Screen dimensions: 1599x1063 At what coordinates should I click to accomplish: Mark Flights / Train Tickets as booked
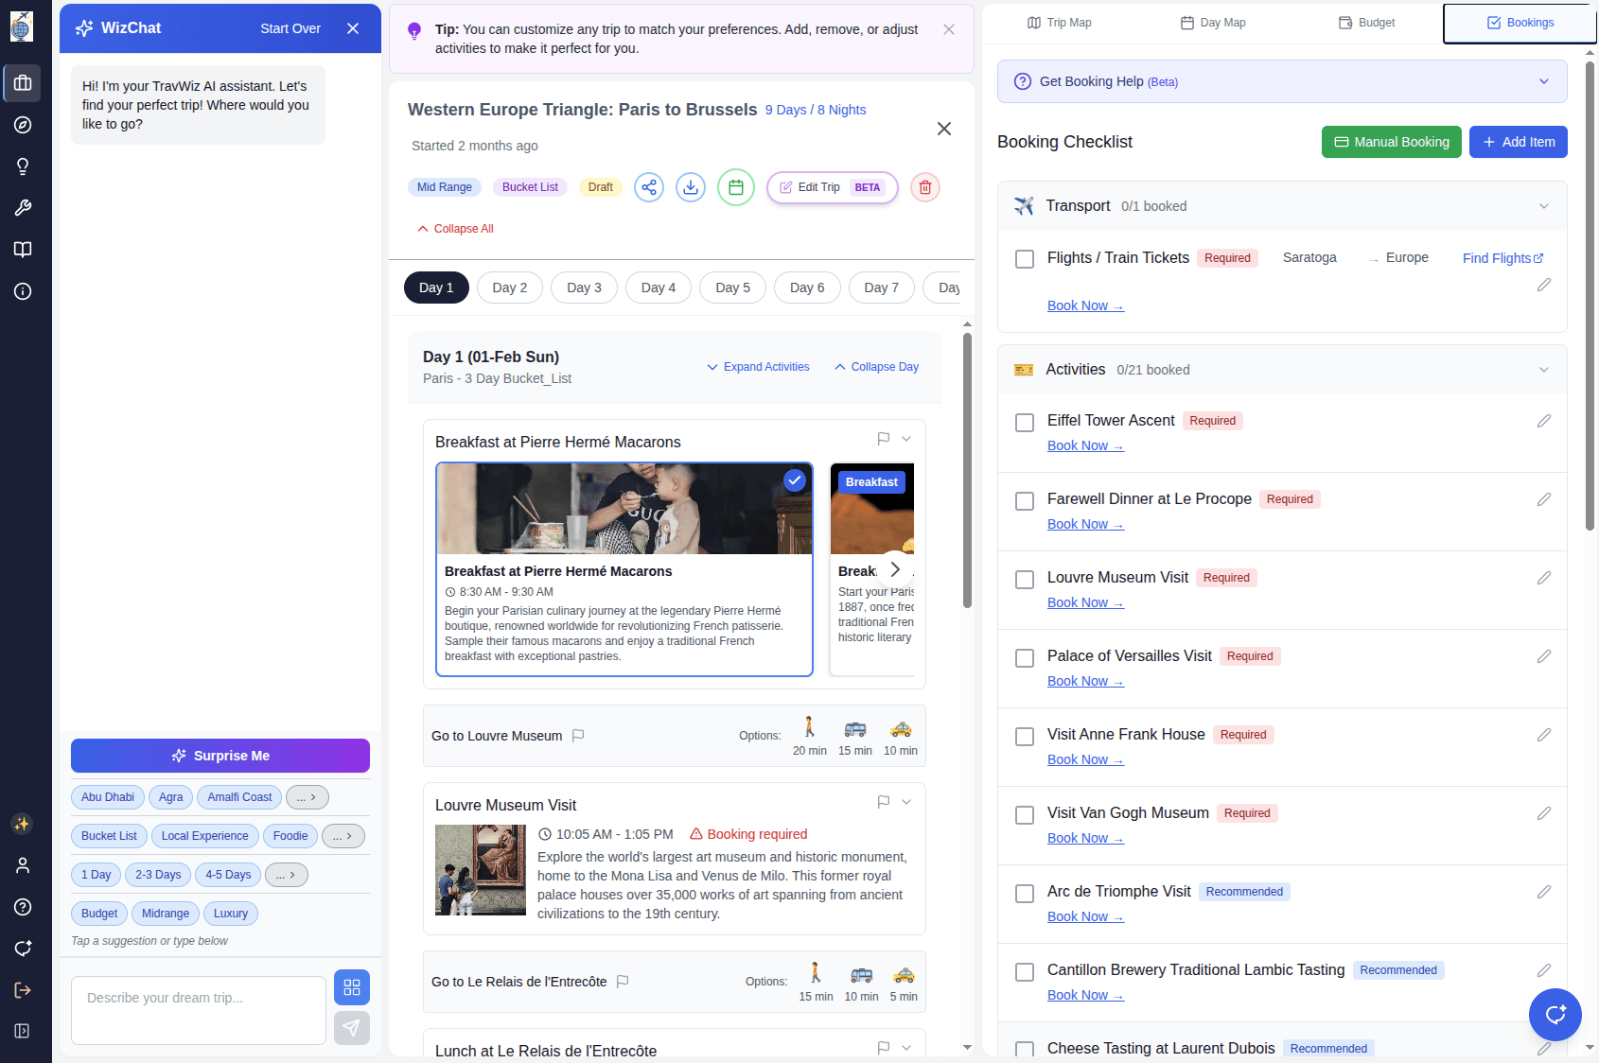[x=1025, y=258]
